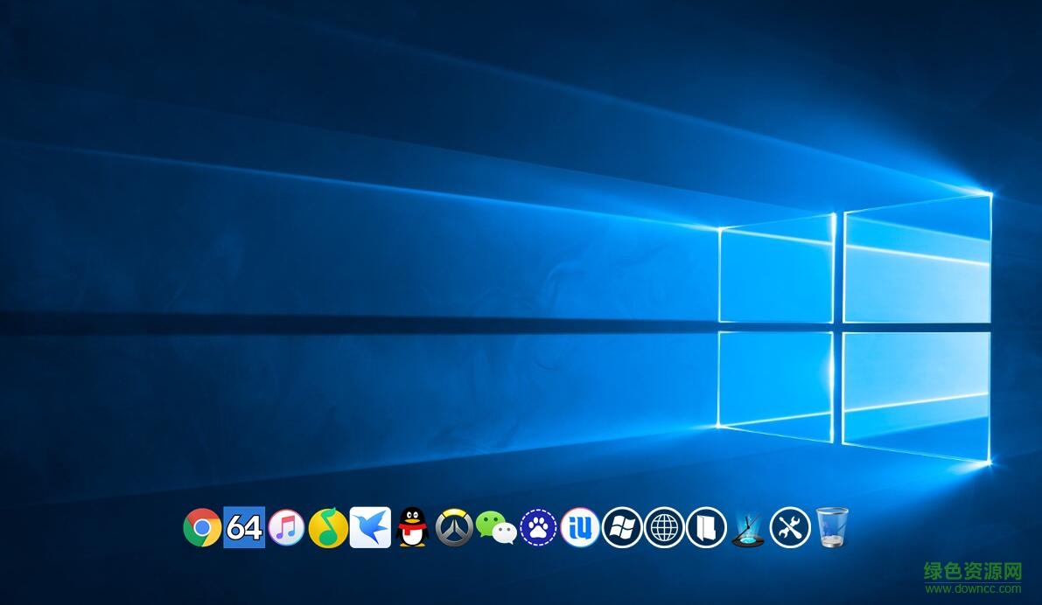Click the green 绿色资源网 watermark text
The height and width of the screenshot is (605, 1042).
973,572
